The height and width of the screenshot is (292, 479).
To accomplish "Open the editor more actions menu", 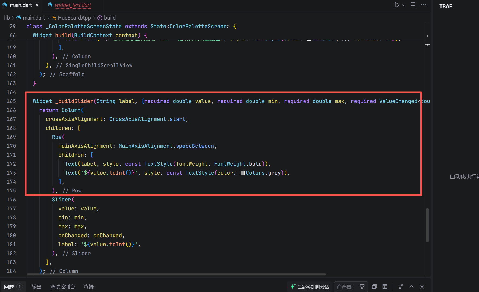I will coord(424,5).
